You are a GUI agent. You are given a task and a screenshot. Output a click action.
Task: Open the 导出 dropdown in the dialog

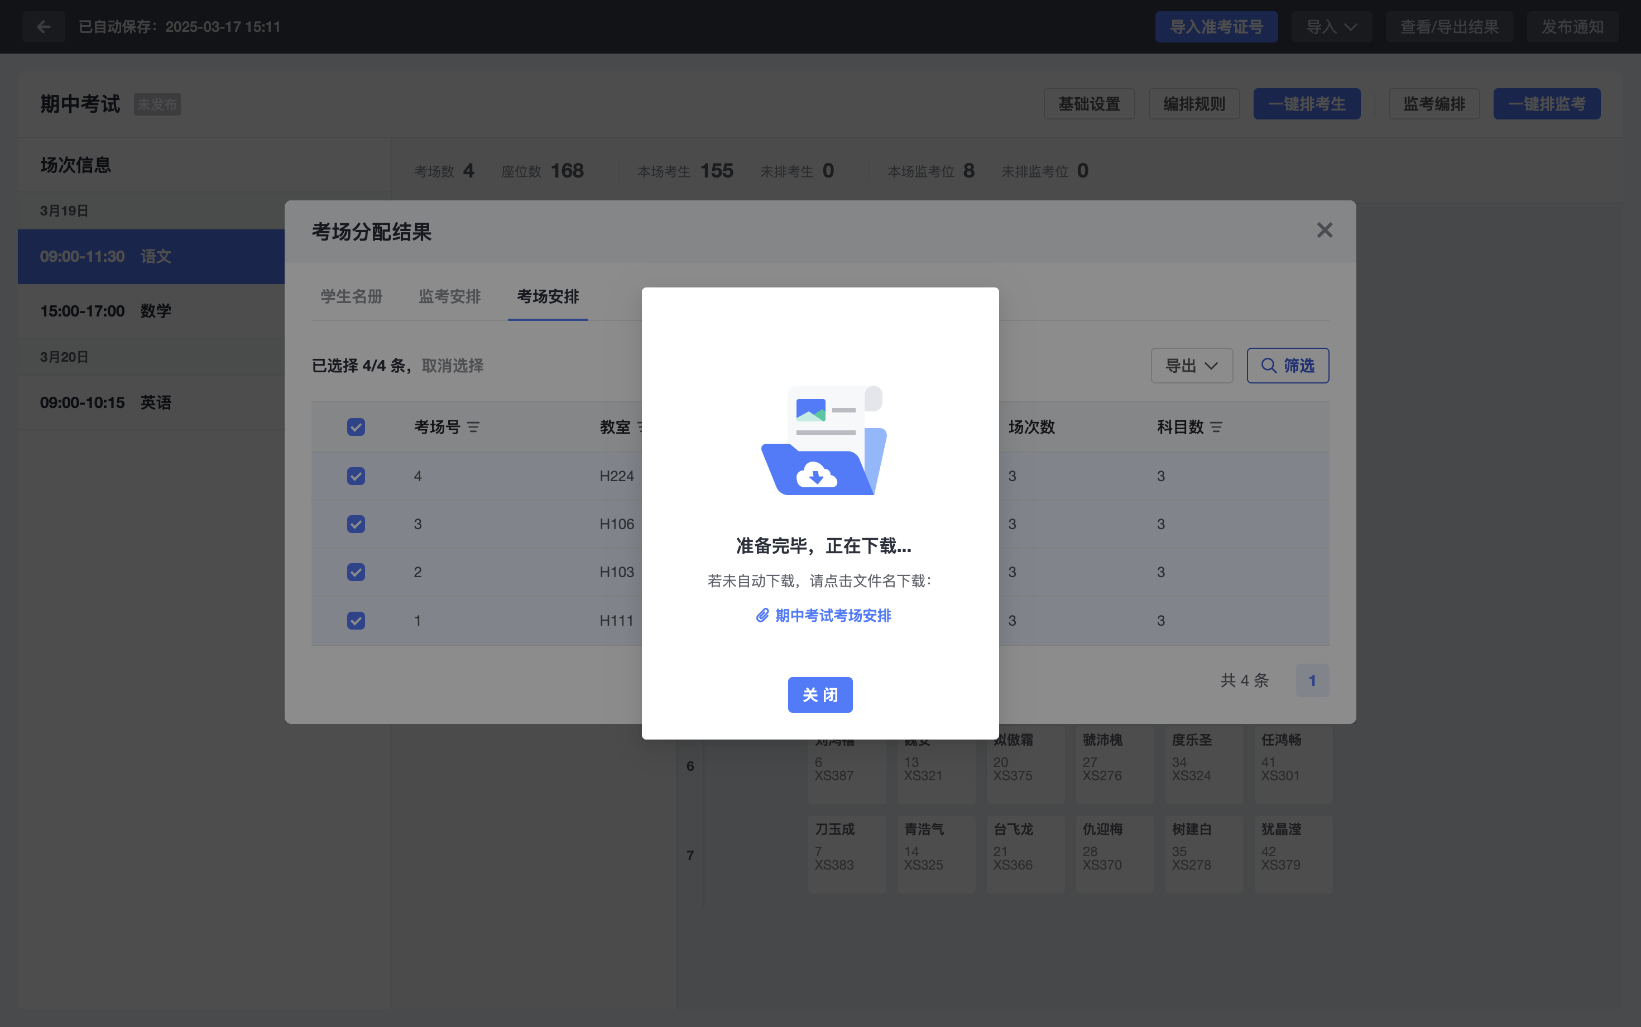point(1191,366)
